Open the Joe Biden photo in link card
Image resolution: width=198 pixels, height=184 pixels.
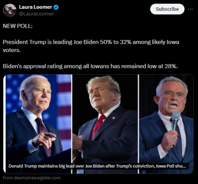coord(38,124)
